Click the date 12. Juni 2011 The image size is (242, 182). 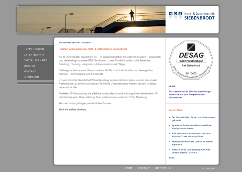208,168
